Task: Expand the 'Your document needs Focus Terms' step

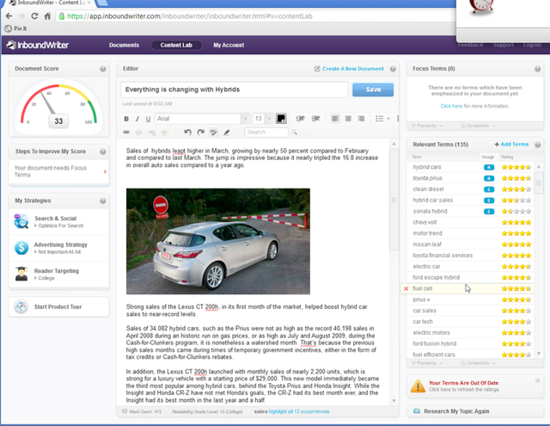Action: point(59,171)
